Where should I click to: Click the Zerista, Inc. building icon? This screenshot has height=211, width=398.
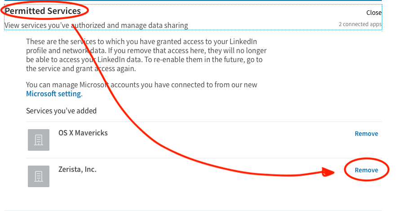tap(39, 176)
